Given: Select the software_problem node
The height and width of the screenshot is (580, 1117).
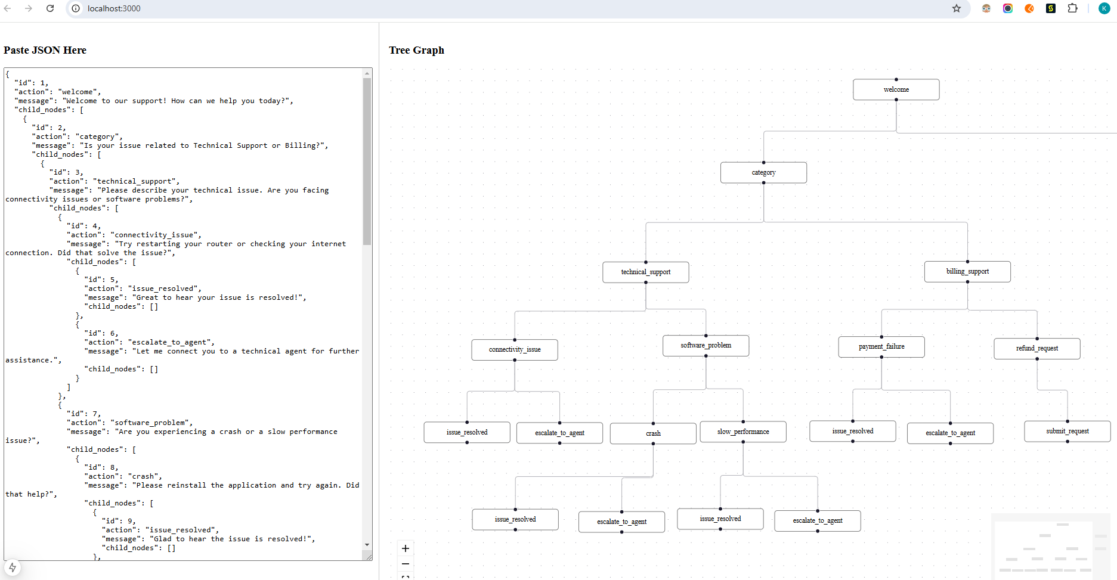Looking at the screenshot, I should coord(706,345).
